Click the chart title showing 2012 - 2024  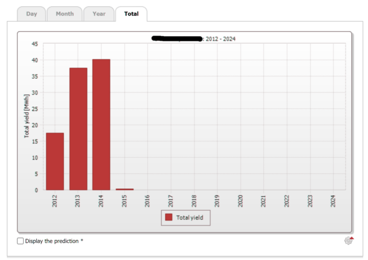tap(193, 38)
